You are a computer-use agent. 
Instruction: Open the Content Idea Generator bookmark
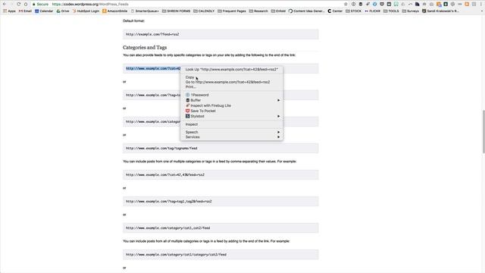click(306, 11)
